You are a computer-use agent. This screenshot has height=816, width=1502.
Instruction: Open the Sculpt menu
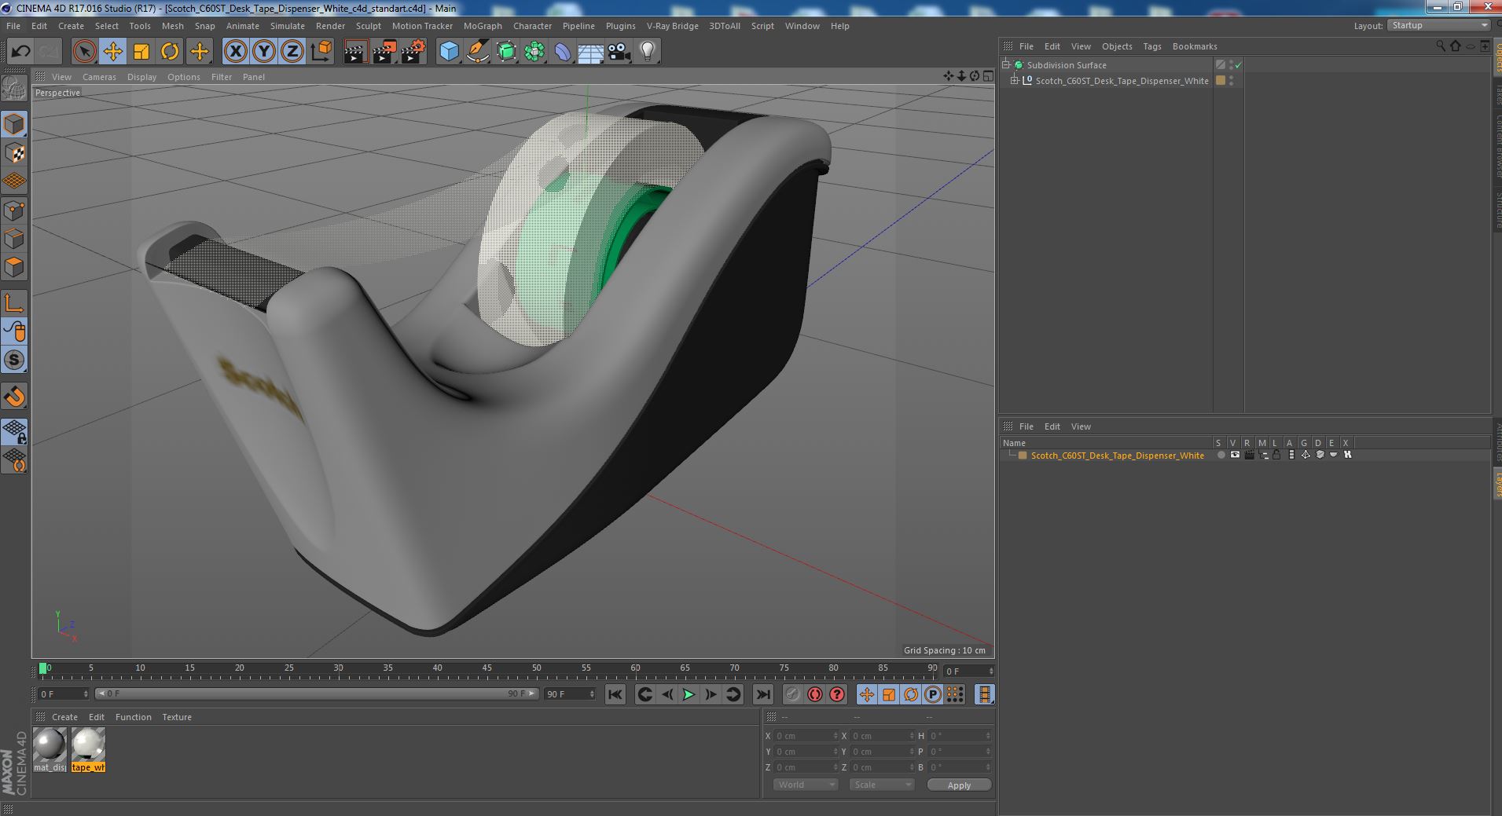coord(368,26)
